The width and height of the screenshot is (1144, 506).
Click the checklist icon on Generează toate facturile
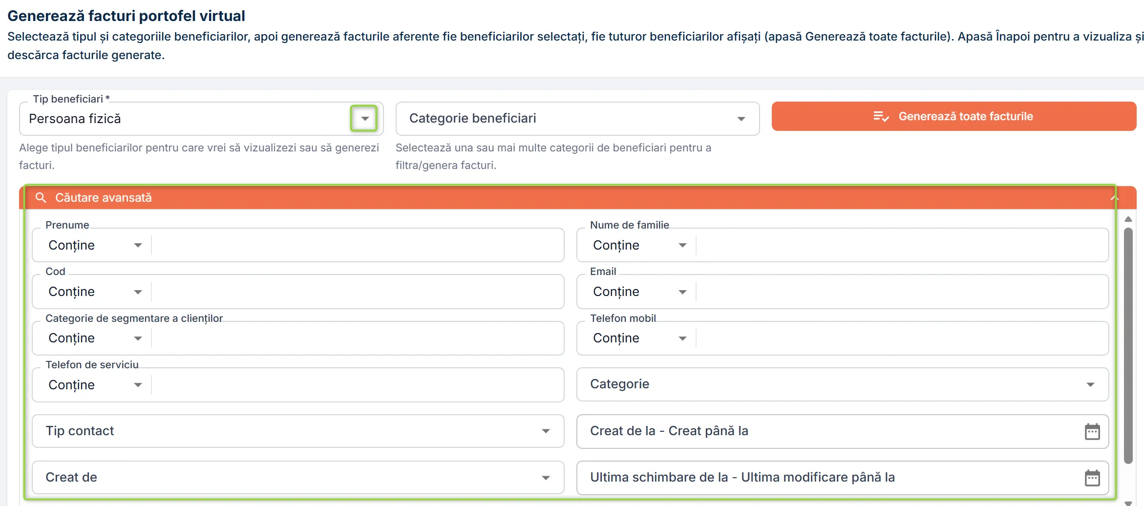coord(881,116)
